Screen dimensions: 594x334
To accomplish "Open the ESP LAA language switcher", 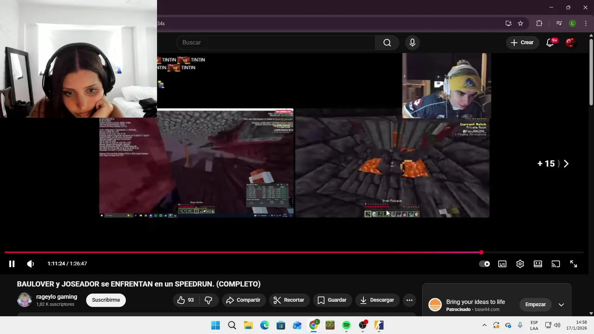I will pyautogui.click(x=534, y=325).
